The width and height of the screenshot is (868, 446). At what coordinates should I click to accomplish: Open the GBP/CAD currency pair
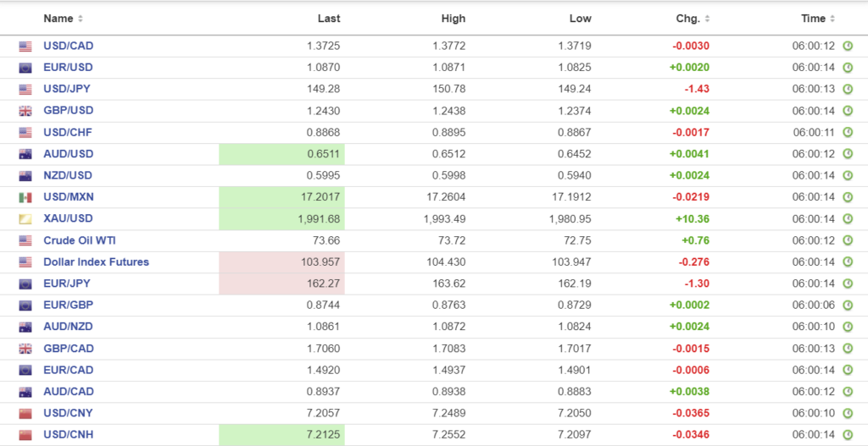click(68, 349)
